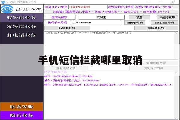This screenshot has height=120, width=180.
Task: Click 随机取号码 to get a random number
Action: coord(135,22)
